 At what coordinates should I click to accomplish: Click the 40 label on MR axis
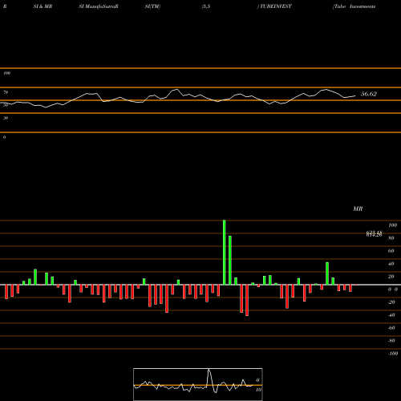click(391, 264)
